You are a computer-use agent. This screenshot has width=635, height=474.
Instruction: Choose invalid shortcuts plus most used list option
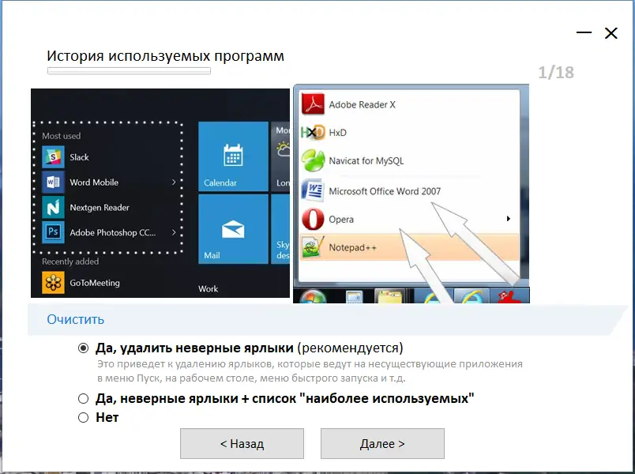coord(83,399)
